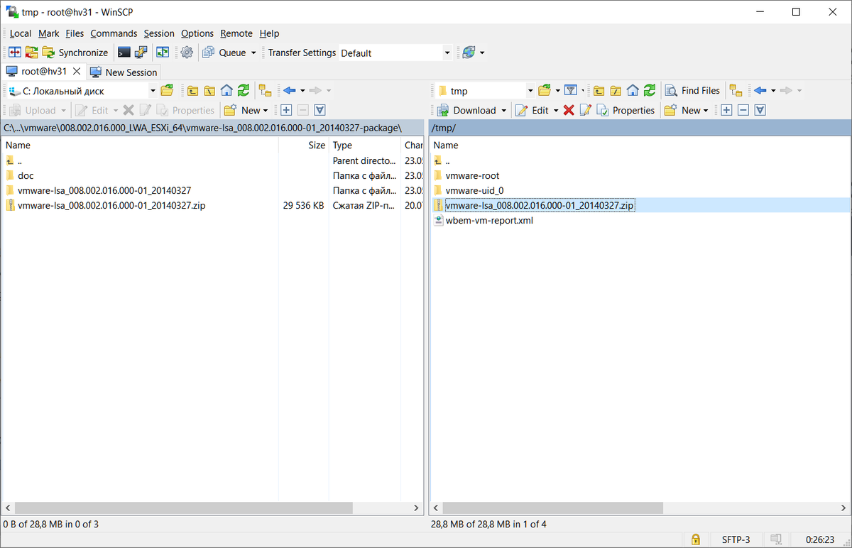Click remote panel horizontal scrollbar

(x=554, y=508)
